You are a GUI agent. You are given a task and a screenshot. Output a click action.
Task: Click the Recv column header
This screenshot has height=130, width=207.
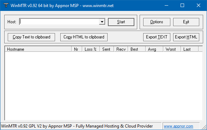(121, 49)
